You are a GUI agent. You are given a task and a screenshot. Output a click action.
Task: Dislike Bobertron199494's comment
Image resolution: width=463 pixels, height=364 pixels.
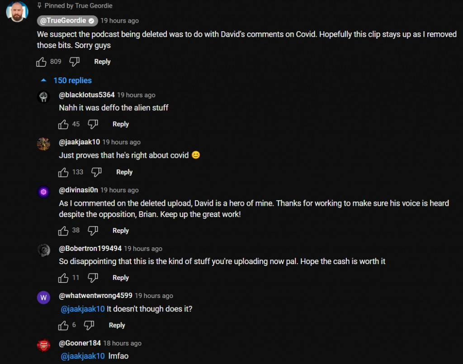[93, 278]
